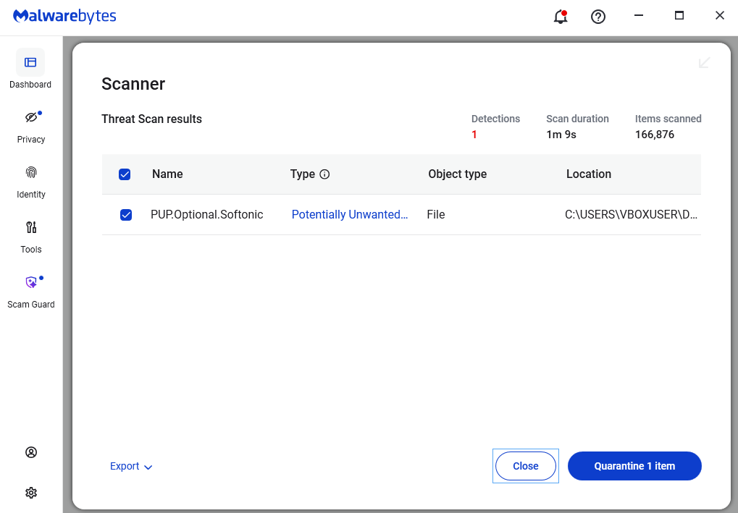Collapse the Scanner panel with the arrow icon
The width and height of the screenshot is (738, 513).
coord(704,62)
